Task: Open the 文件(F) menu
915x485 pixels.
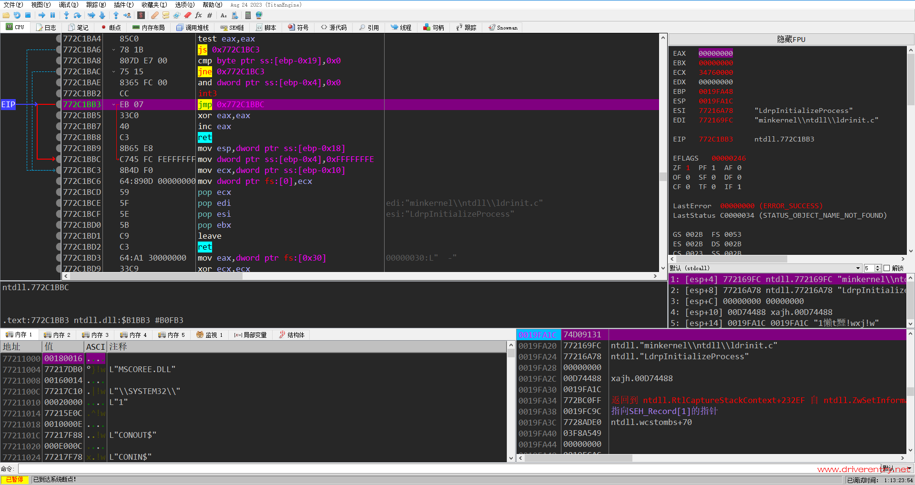Action: [x=13, y=5]
